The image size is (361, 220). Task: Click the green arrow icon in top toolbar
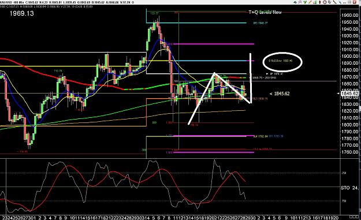[x=305, y=2]
